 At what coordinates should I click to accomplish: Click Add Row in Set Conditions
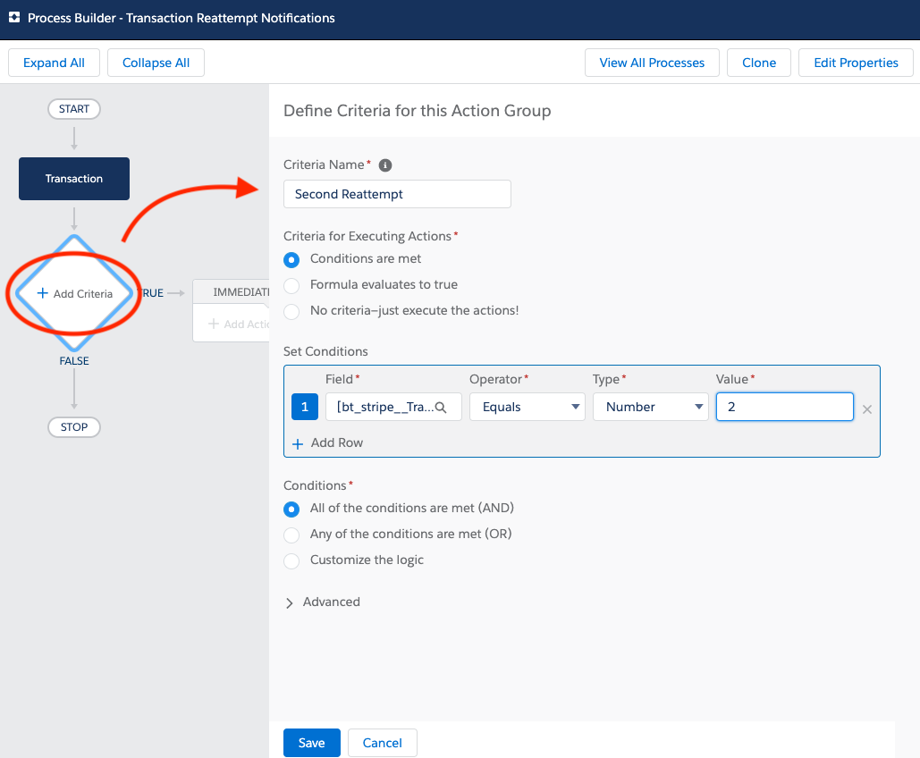[x=328, y=443]
